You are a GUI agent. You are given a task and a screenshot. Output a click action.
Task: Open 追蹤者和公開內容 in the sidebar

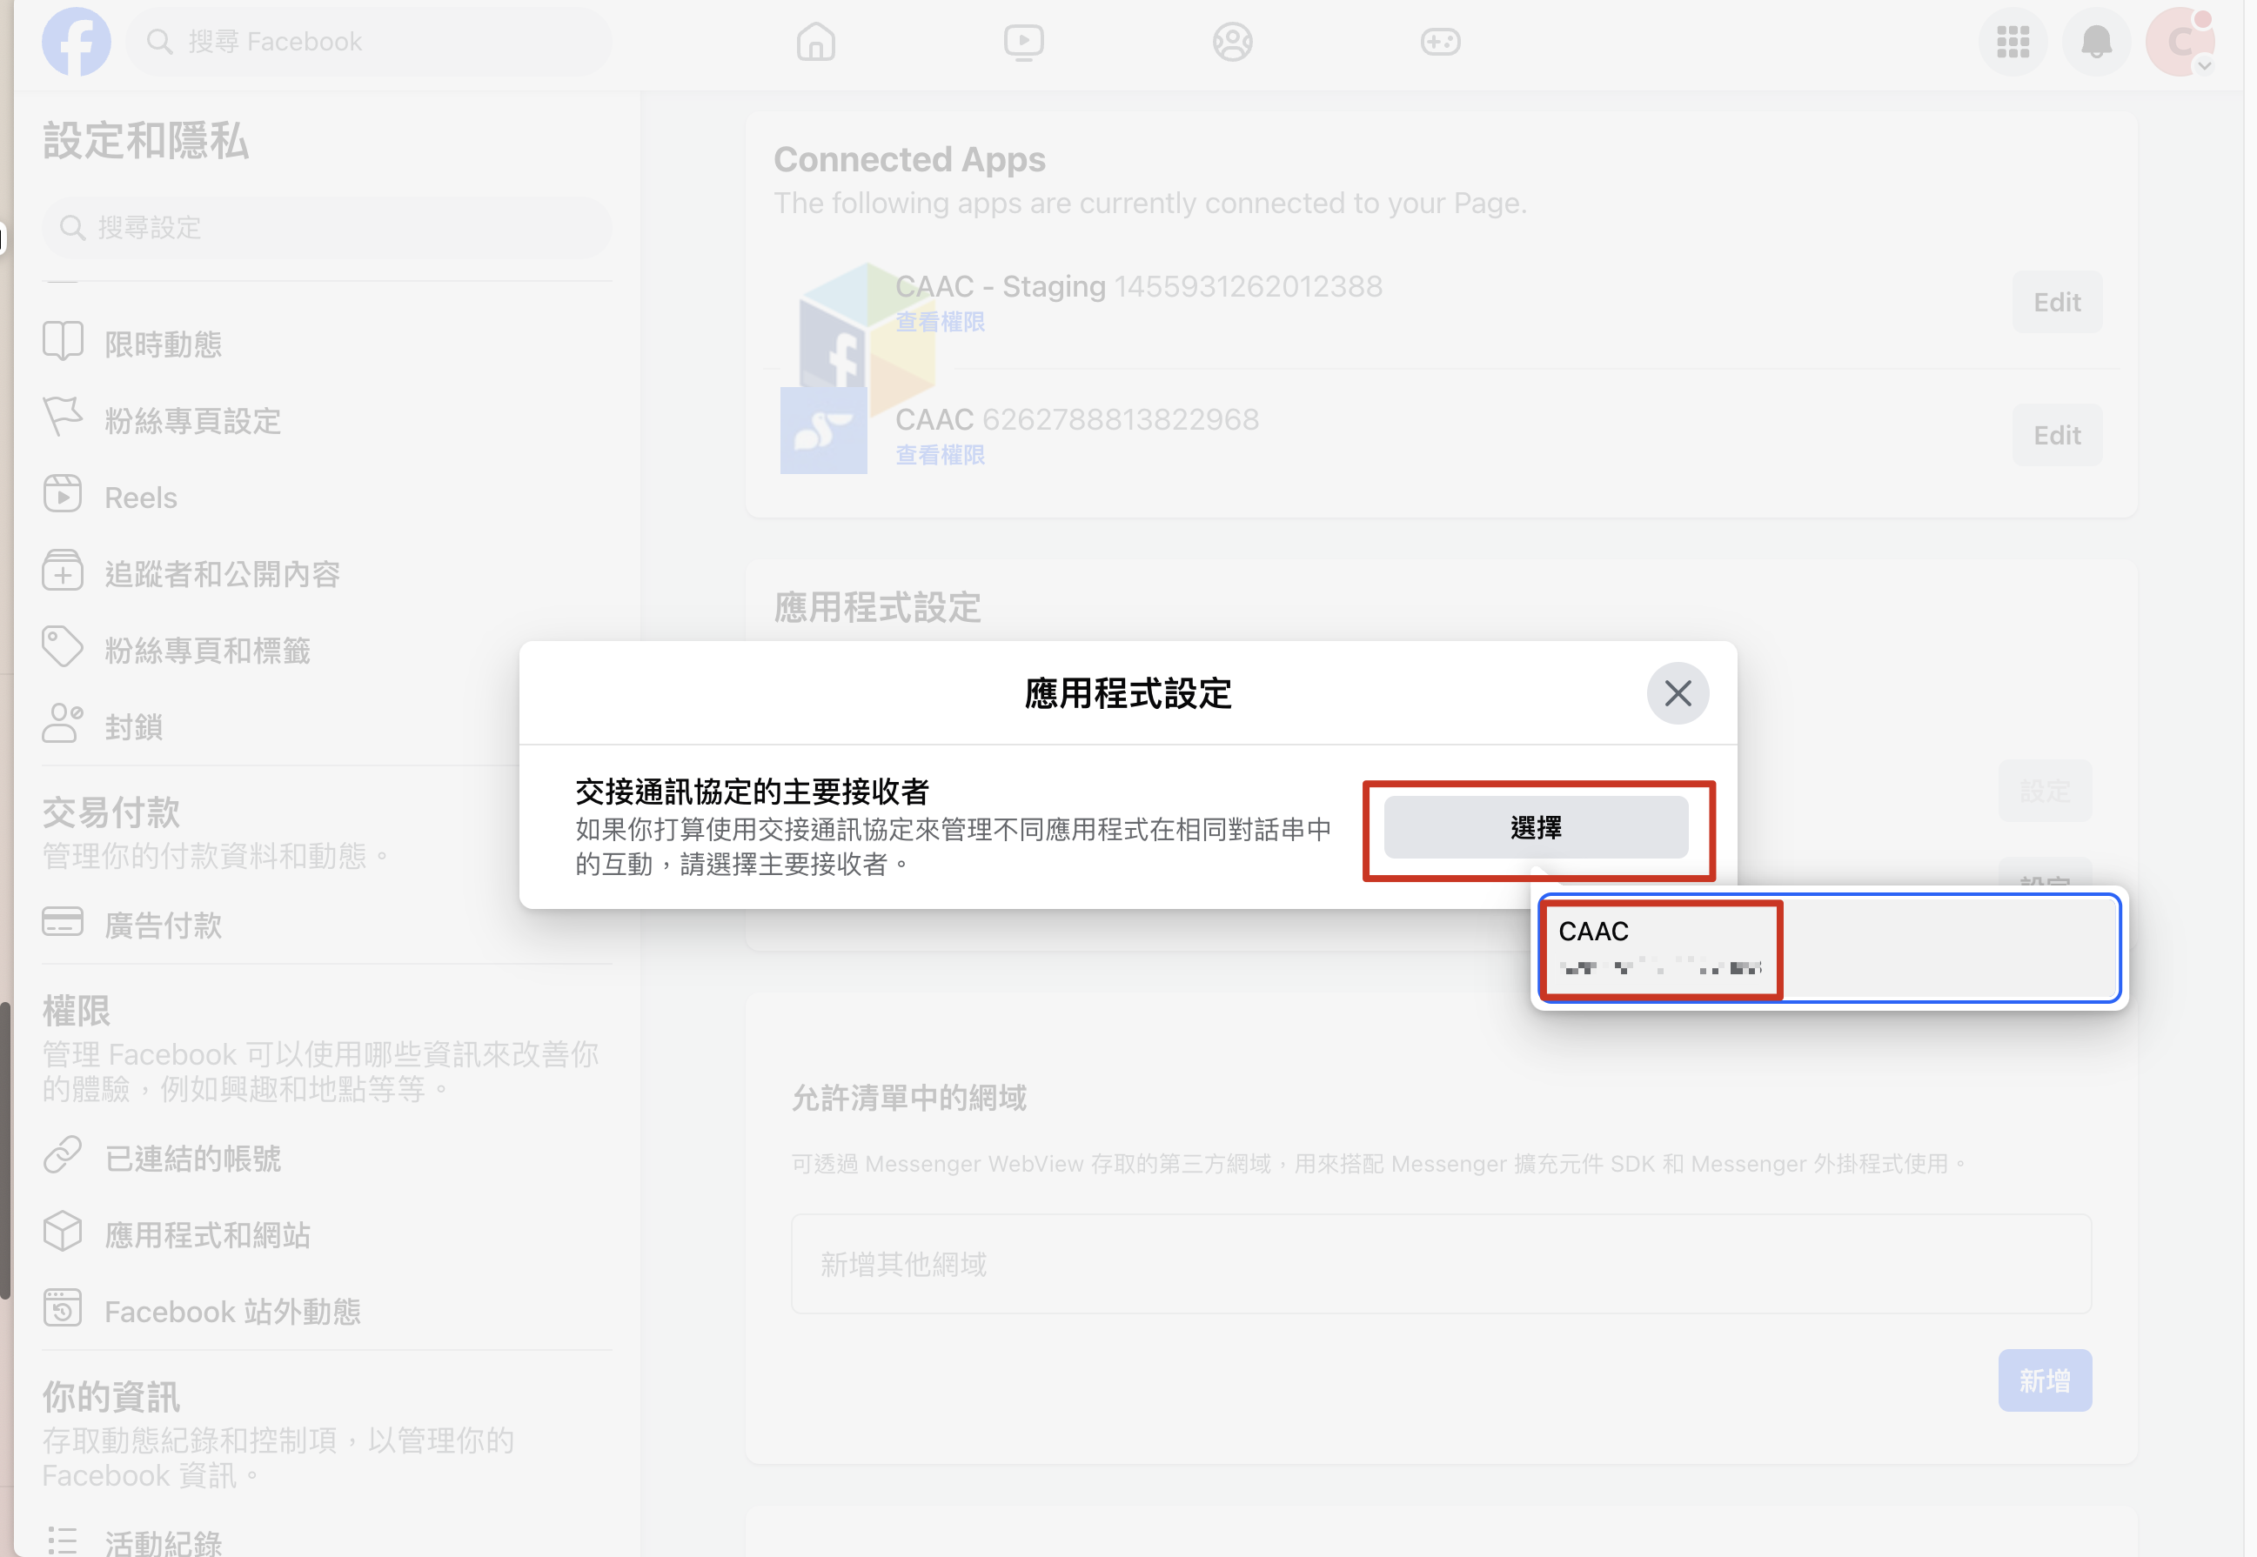327,573
